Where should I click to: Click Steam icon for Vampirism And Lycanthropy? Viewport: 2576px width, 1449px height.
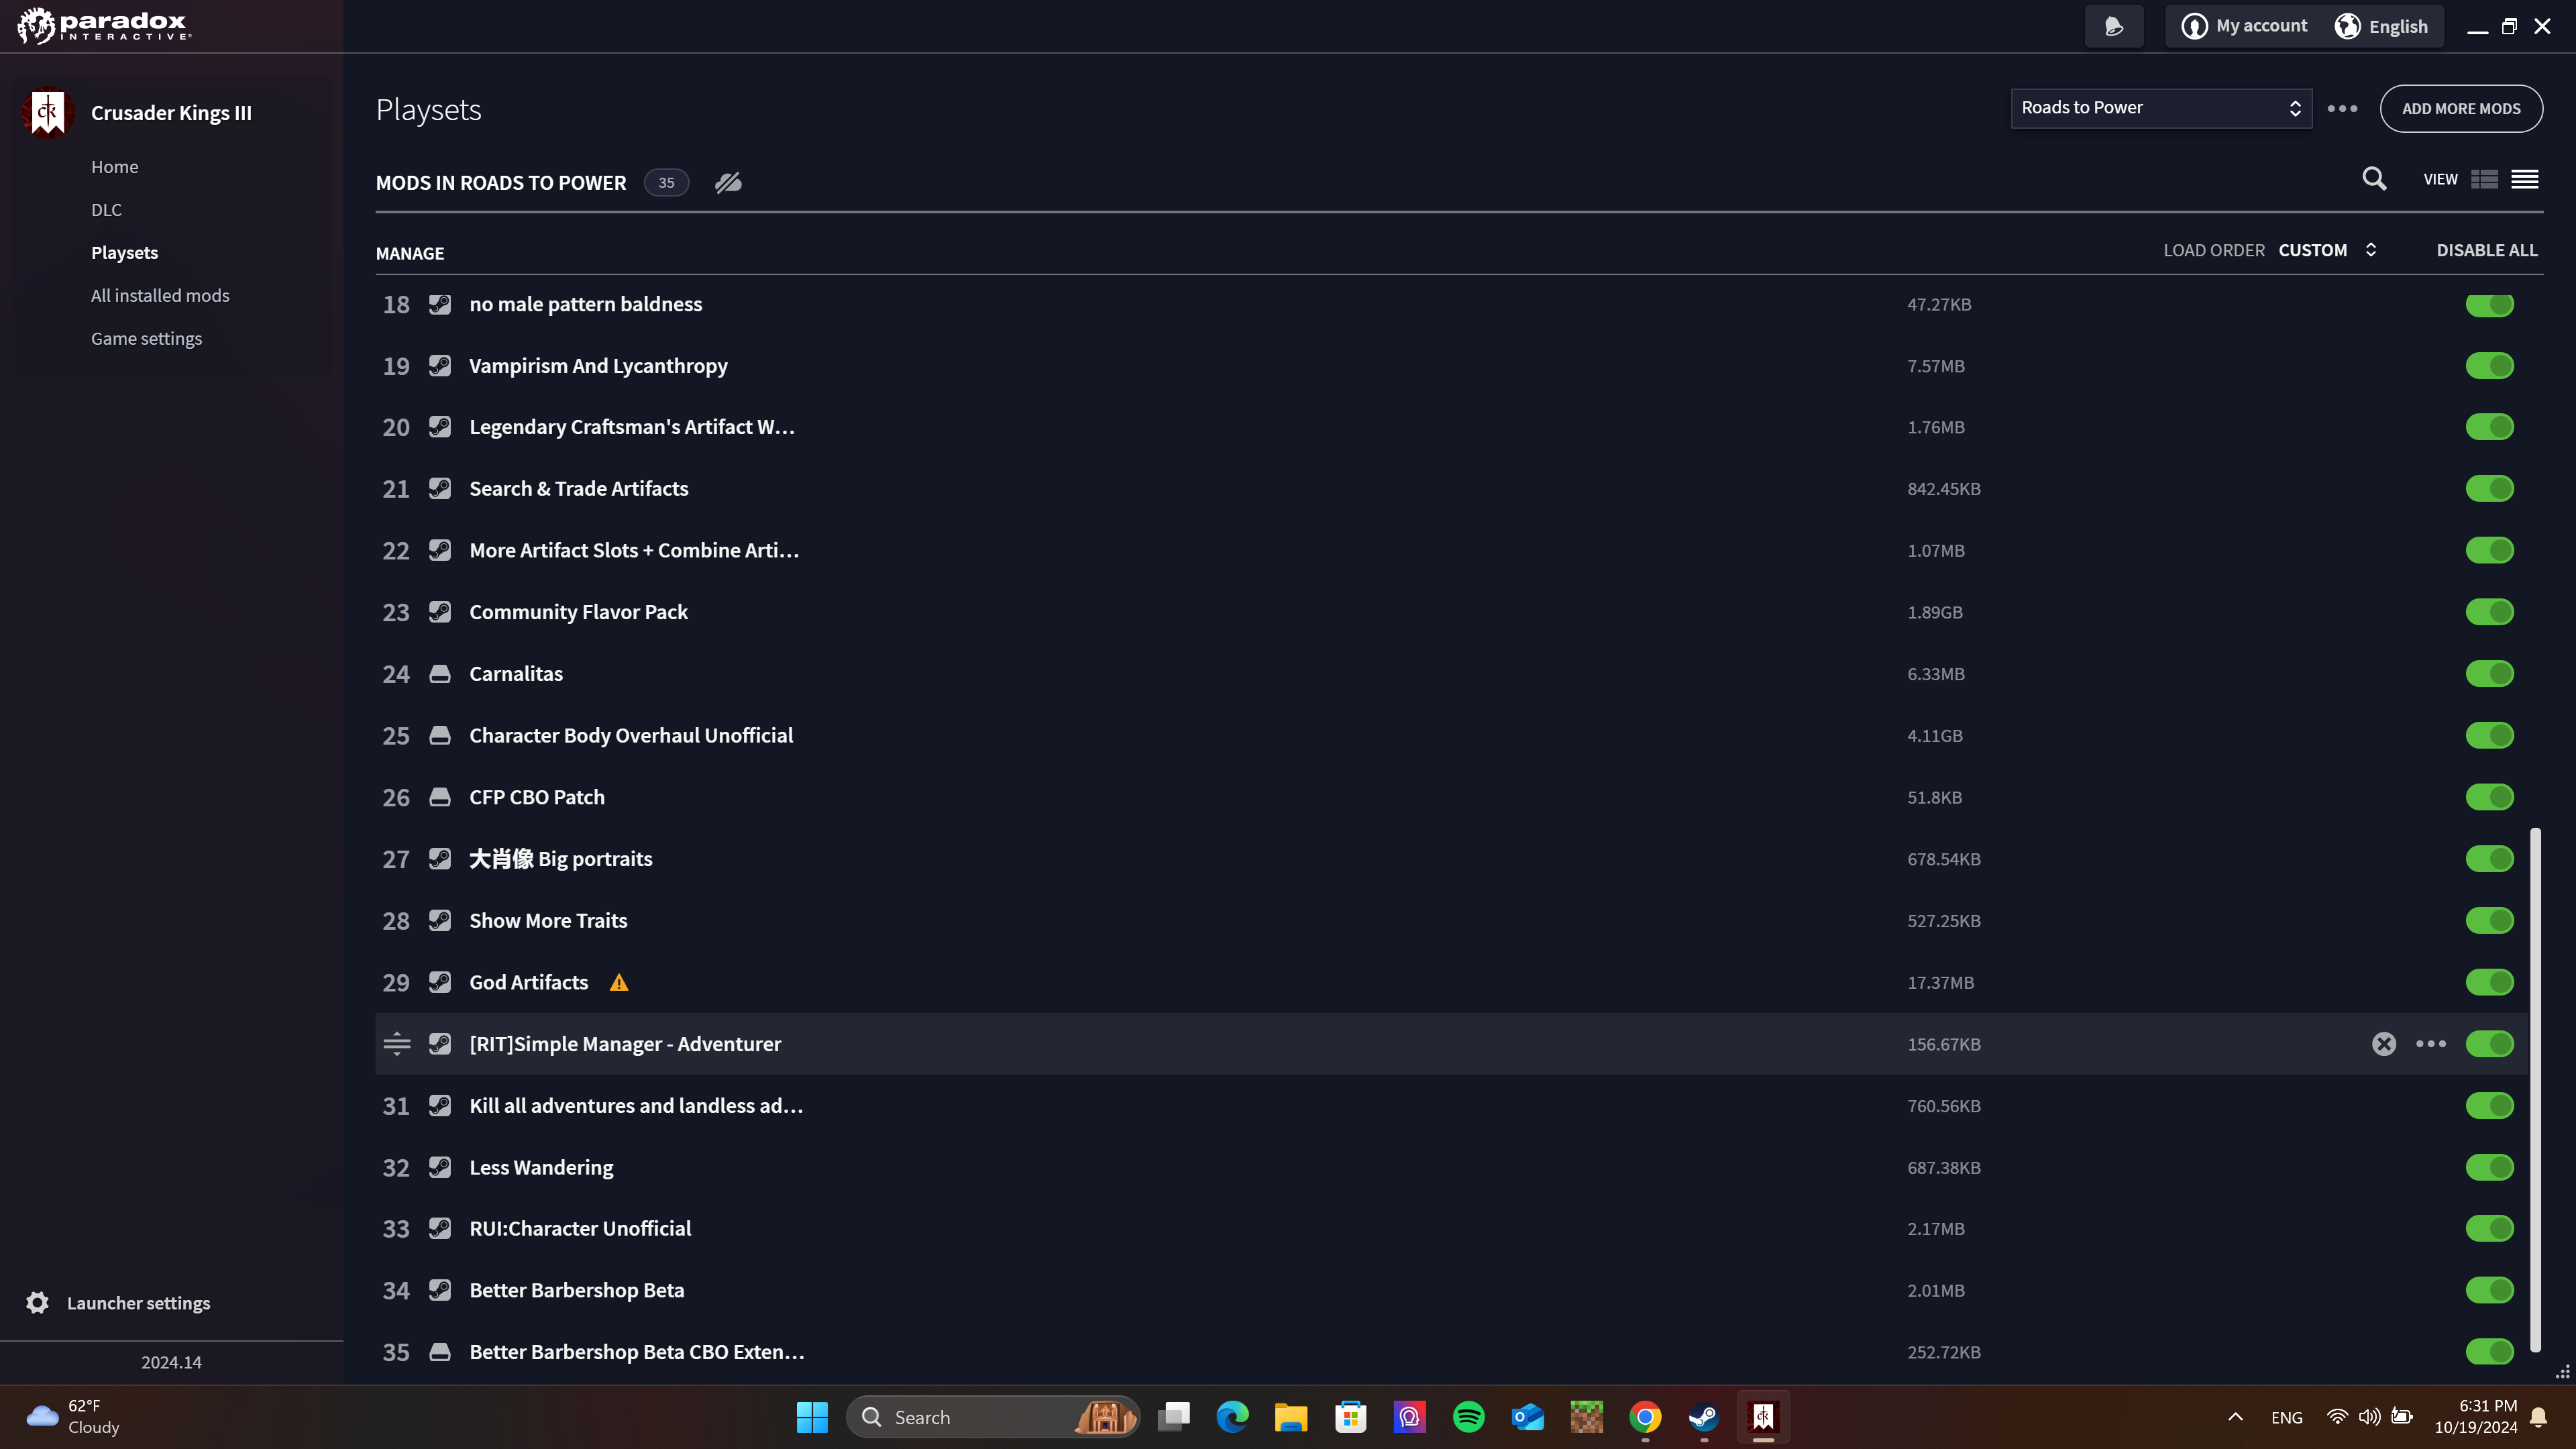click(440, 366)
